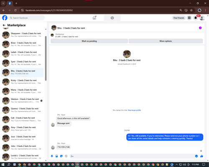
Task: Go back in Chrome browser
Action: point(4,10)
